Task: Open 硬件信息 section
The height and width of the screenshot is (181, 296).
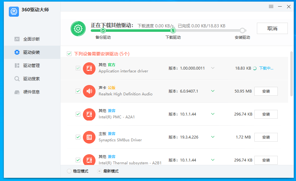Action: pyautogui.click(x=32, y=92)
